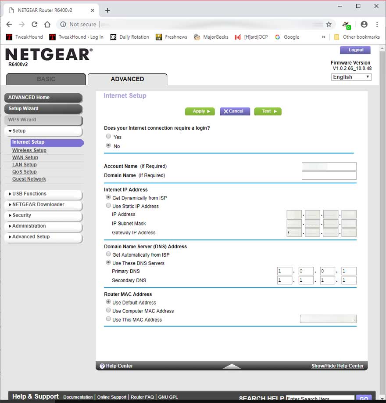Open the WPS Wizard
This screenshot has width=386, height=403.
pyautogui.click(x=43, y=120)
